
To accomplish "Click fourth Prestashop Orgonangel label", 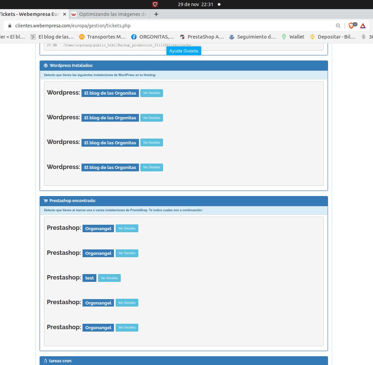I will pyautogui.click(x=98, y=303).
